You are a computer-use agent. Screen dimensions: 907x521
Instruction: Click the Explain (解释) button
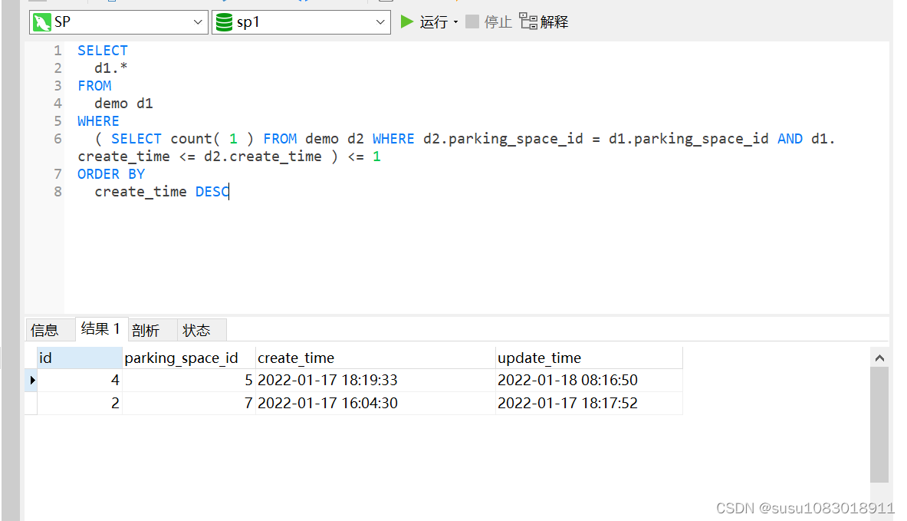click(544, 22)
